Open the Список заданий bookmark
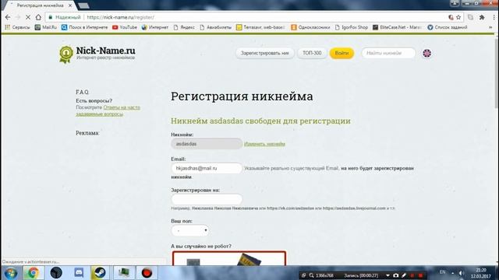The image size is (499, 280). coord(448,27)
